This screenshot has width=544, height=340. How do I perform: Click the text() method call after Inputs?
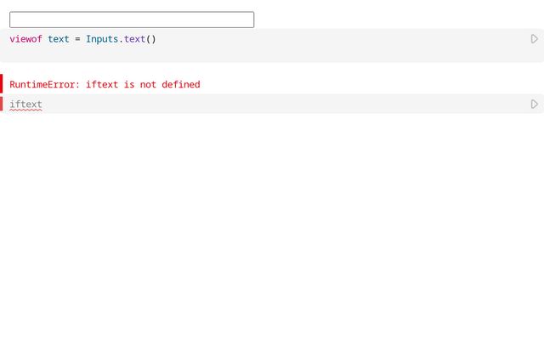coord(134,39)
